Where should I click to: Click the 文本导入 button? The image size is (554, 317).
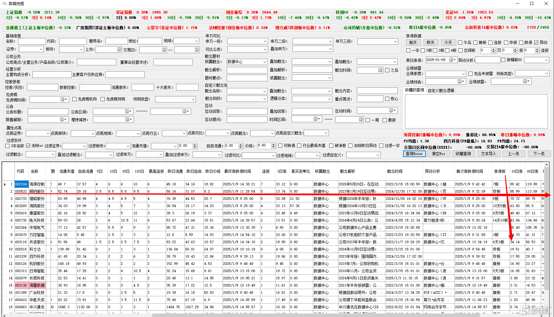488,154
